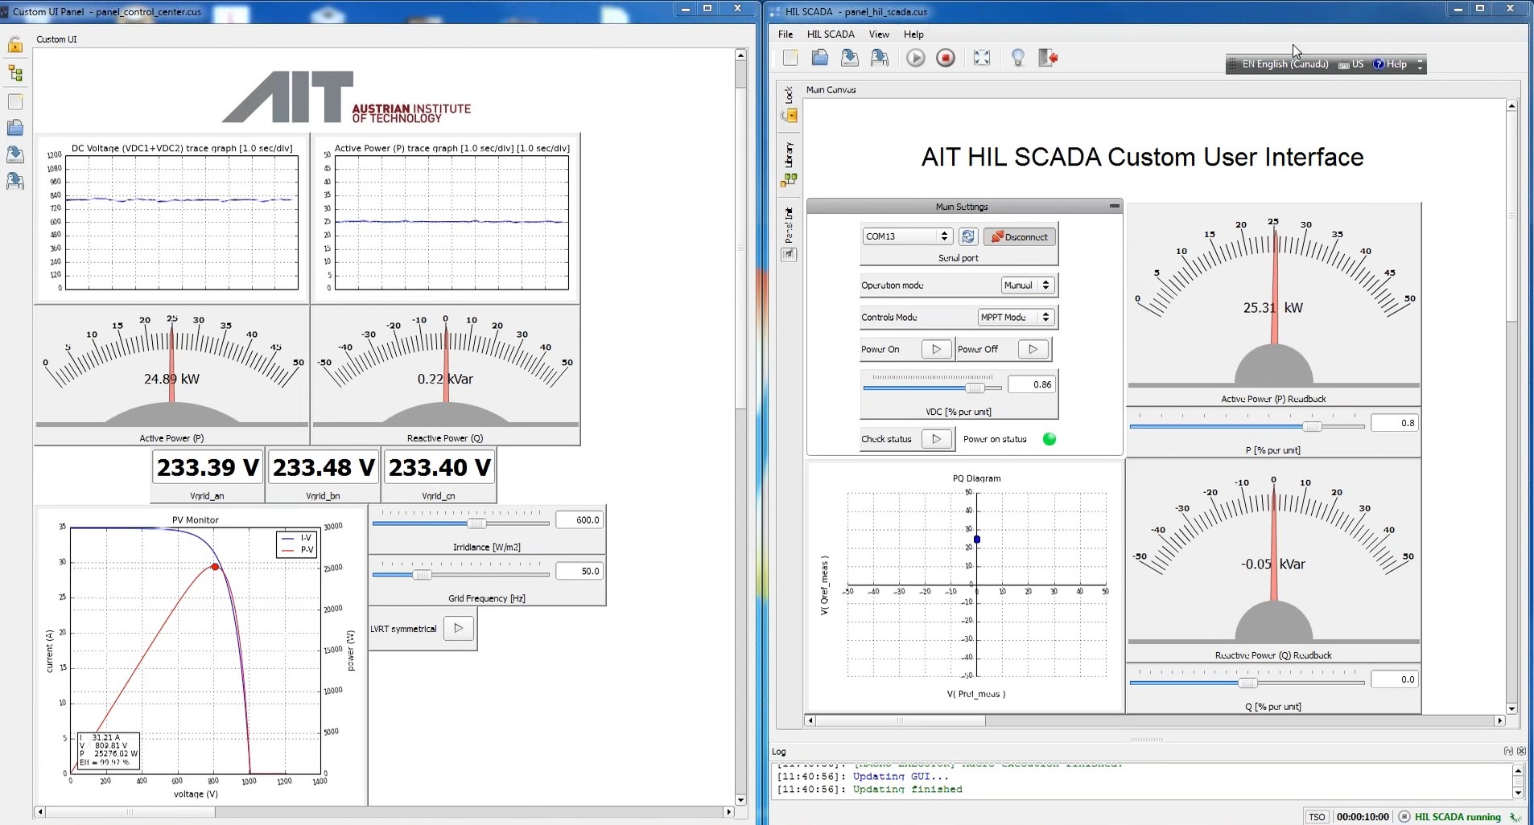Open the Panel Init icon in HIL SCADA sidebar
Viewport: 1534px width, 825px height.
790,254
